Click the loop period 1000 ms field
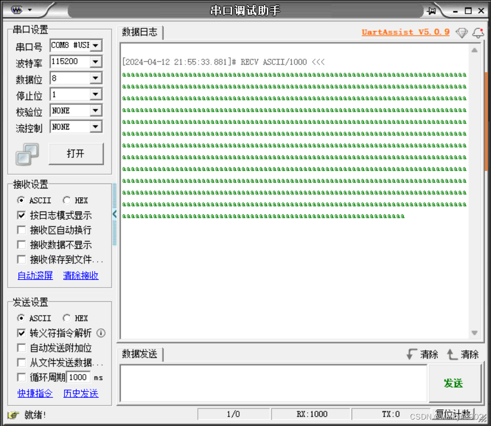Viewport: 491px width, 426px height. 78,377
